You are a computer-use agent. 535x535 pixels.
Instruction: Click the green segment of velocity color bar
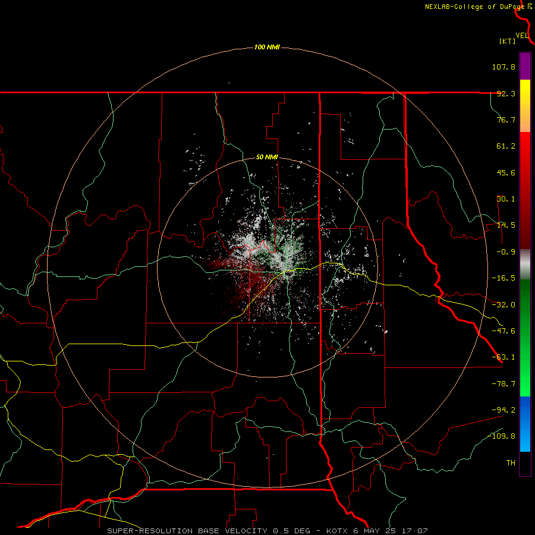click(x=525, y=338)
